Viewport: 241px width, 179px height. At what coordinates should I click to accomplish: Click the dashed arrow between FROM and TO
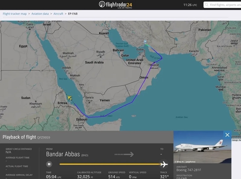pyautogui.click(x=124, y=154)
